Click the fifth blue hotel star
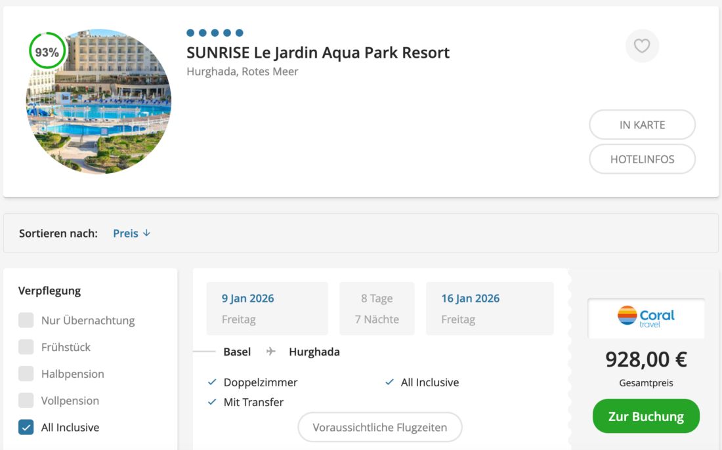Viewport: 722px width, 450px height. pos(239,31)
